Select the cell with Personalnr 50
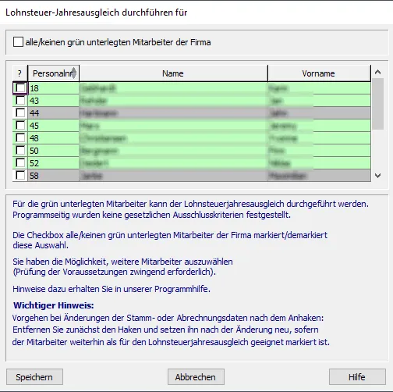The width and height of the screenshot is (393, 392). [53, 151]
